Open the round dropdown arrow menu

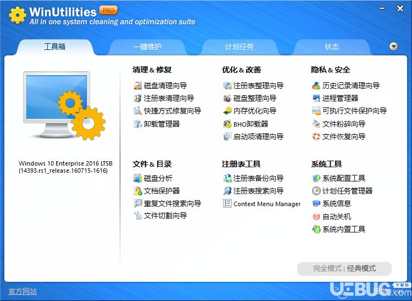coord(393,47)
